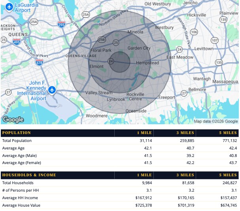Click the 81,658 households value

(188, 183)
